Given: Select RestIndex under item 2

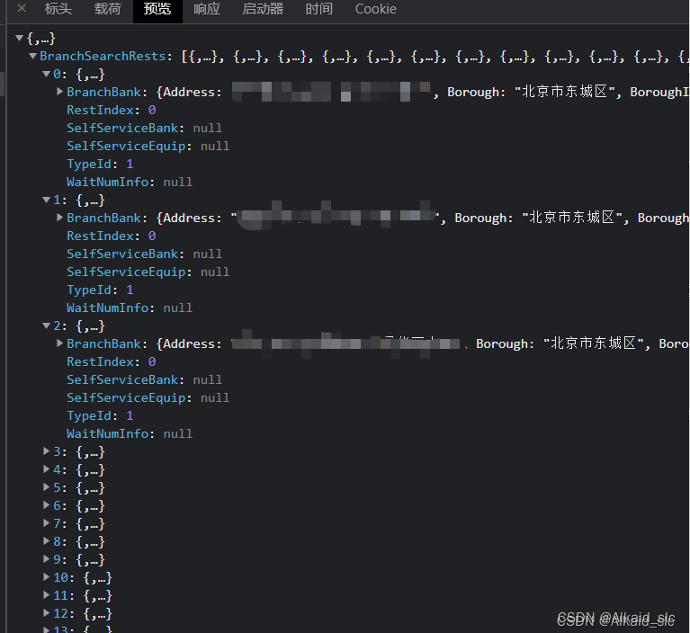Looking at the screenshot, I should click(x=111, y=361).
